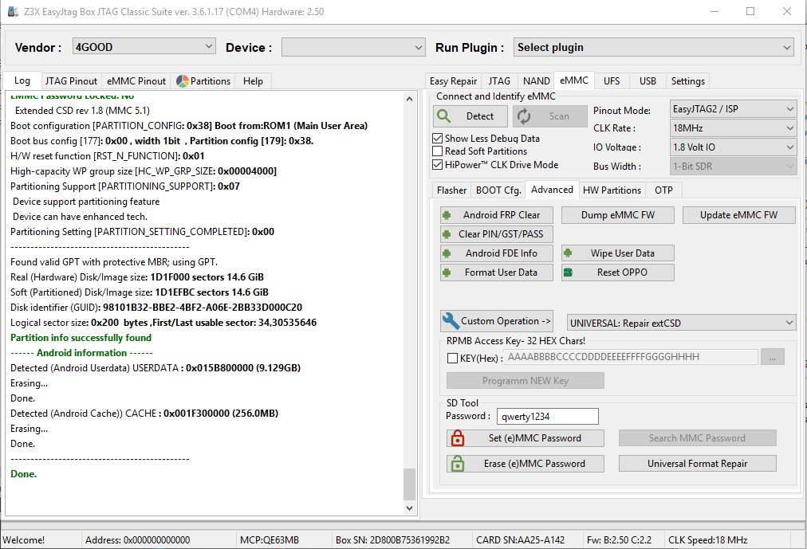Open the BOOT Cfg. sub-tab
The height and width of the screenshot is (549, 807).
[498, 190]
